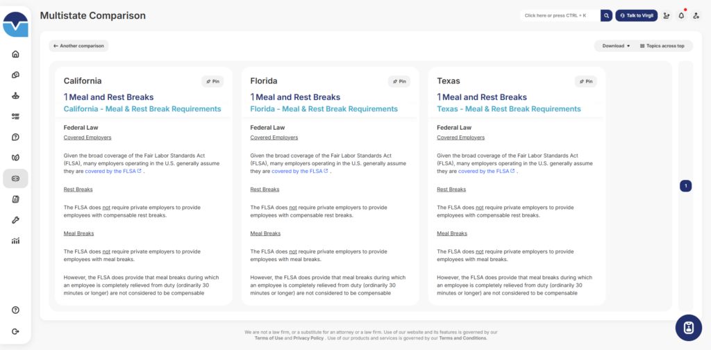This screenshot has width=711, height=350.
Task: Open the Download dropdown
Action: (x=615, y=46)
